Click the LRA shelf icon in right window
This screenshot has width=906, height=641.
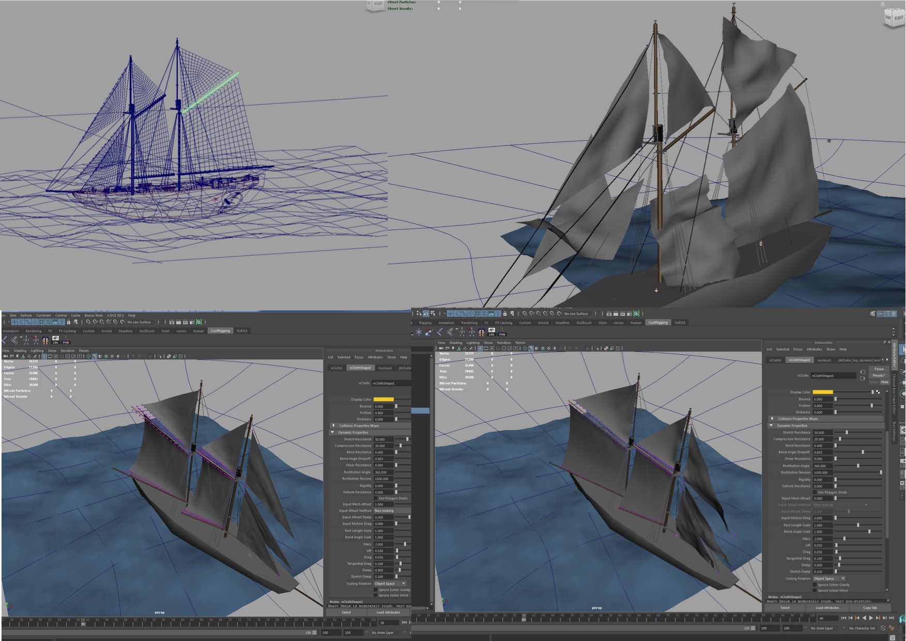[x=492, y=332]
